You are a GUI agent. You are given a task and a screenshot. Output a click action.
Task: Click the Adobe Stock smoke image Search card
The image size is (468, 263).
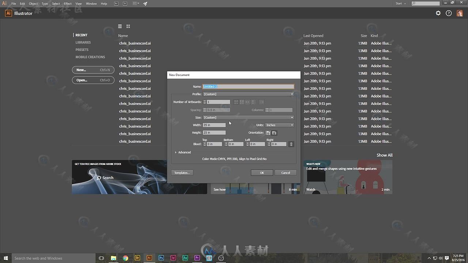click(139, 177)
